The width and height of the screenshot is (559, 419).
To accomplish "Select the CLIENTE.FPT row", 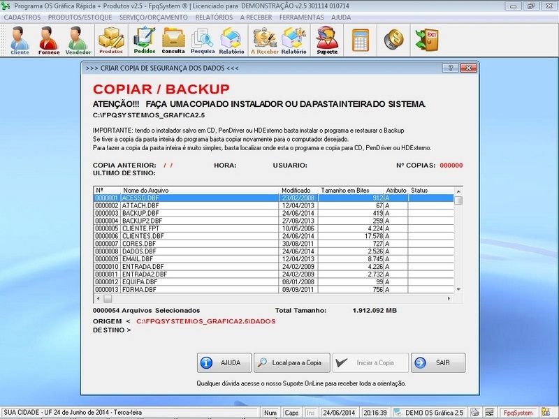I will 273,228.
